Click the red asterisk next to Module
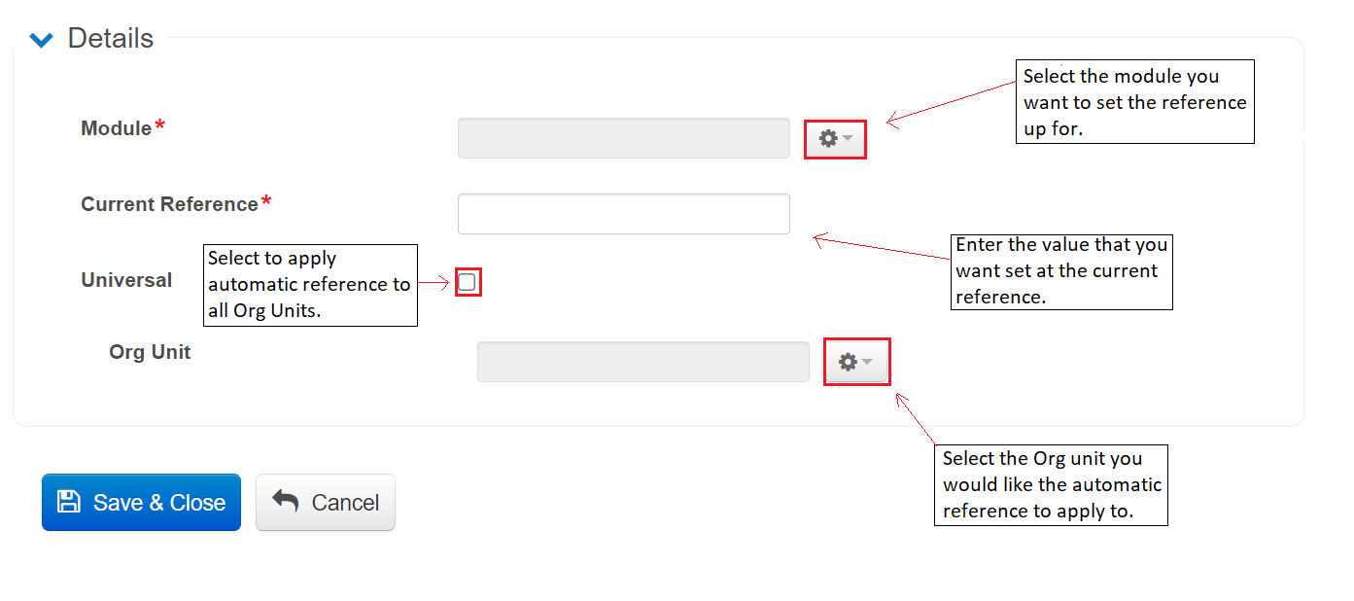The image size is (1354, 601). coord(160,126)
